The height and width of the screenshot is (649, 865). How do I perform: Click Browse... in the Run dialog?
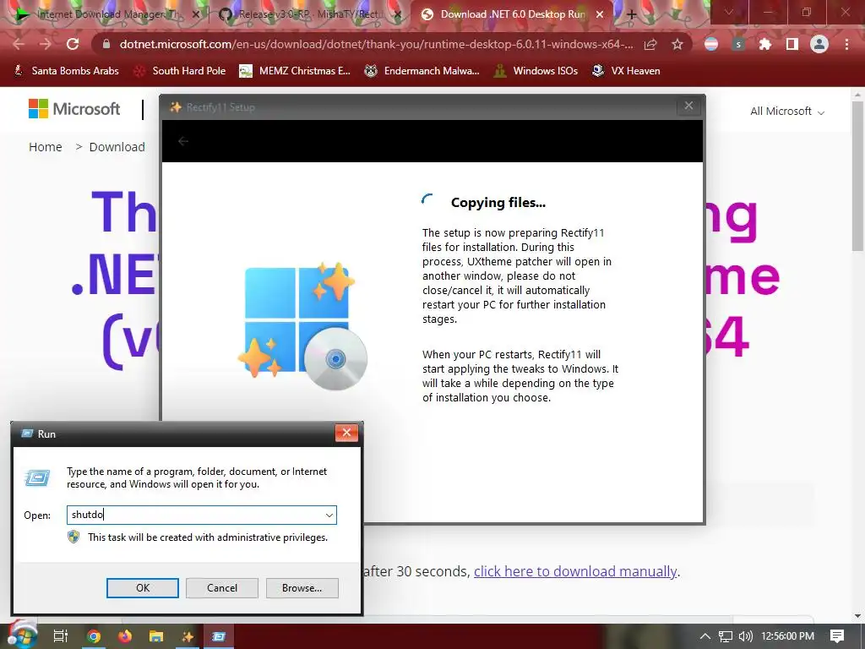302,588
